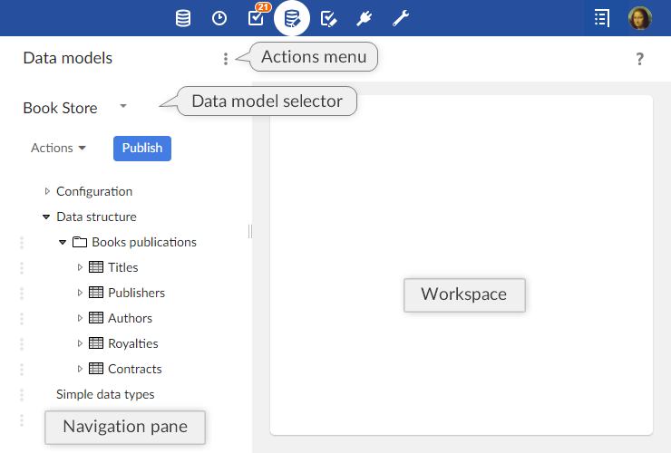Open the database icon in top bar

(183, 18)
